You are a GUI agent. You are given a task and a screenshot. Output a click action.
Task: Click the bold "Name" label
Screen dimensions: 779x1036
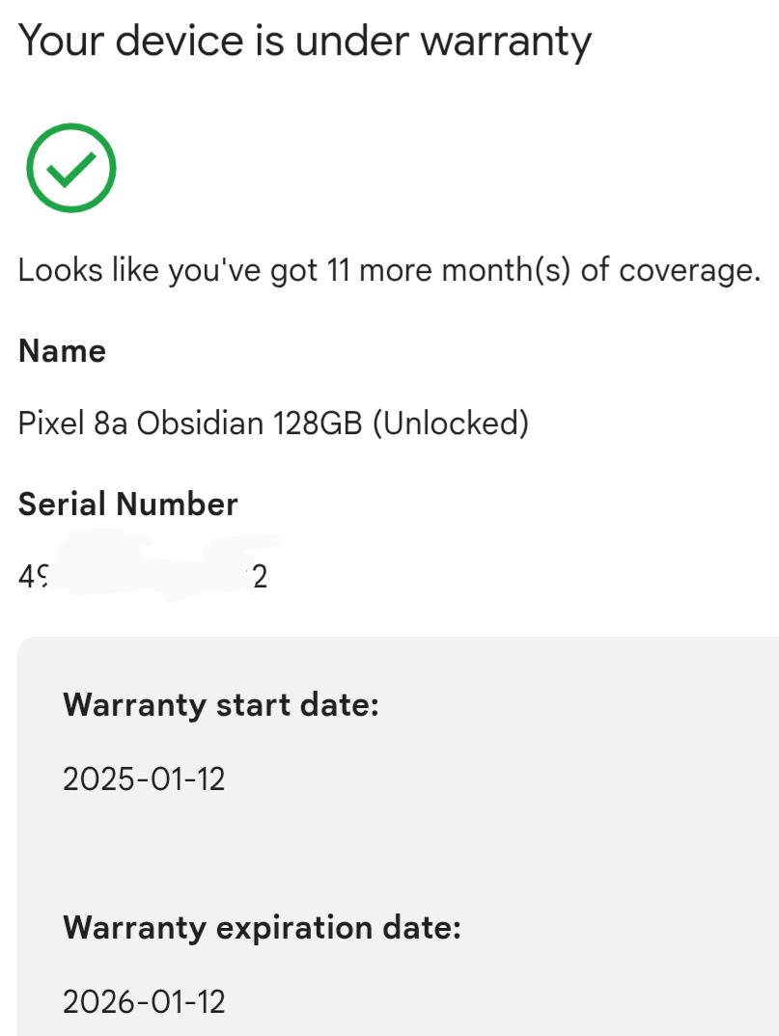62,351
